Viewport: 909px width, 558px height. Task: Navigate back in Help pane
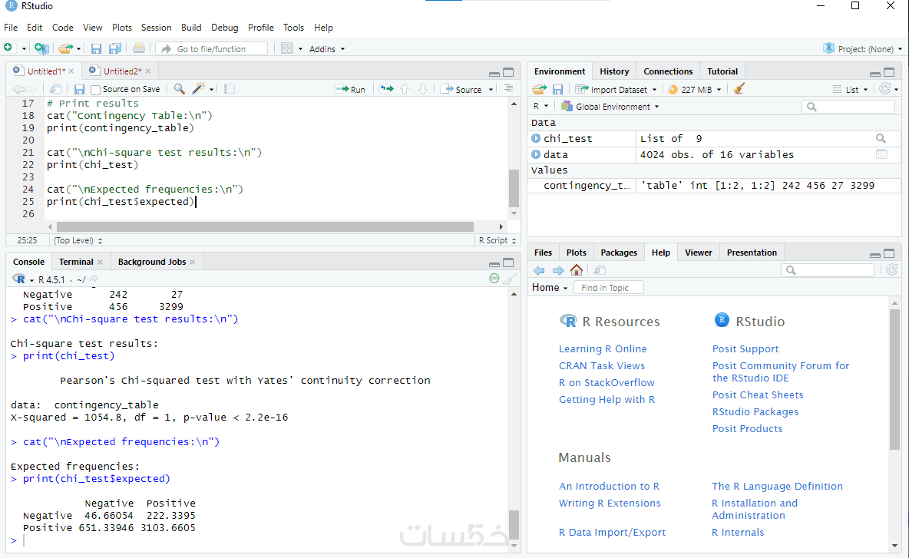(x=539, y=271)
